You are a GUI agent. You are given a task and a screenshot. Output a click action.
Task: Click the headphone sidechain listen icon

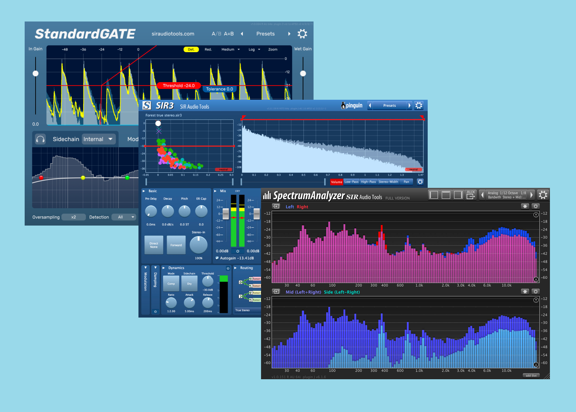click(40, 139)
